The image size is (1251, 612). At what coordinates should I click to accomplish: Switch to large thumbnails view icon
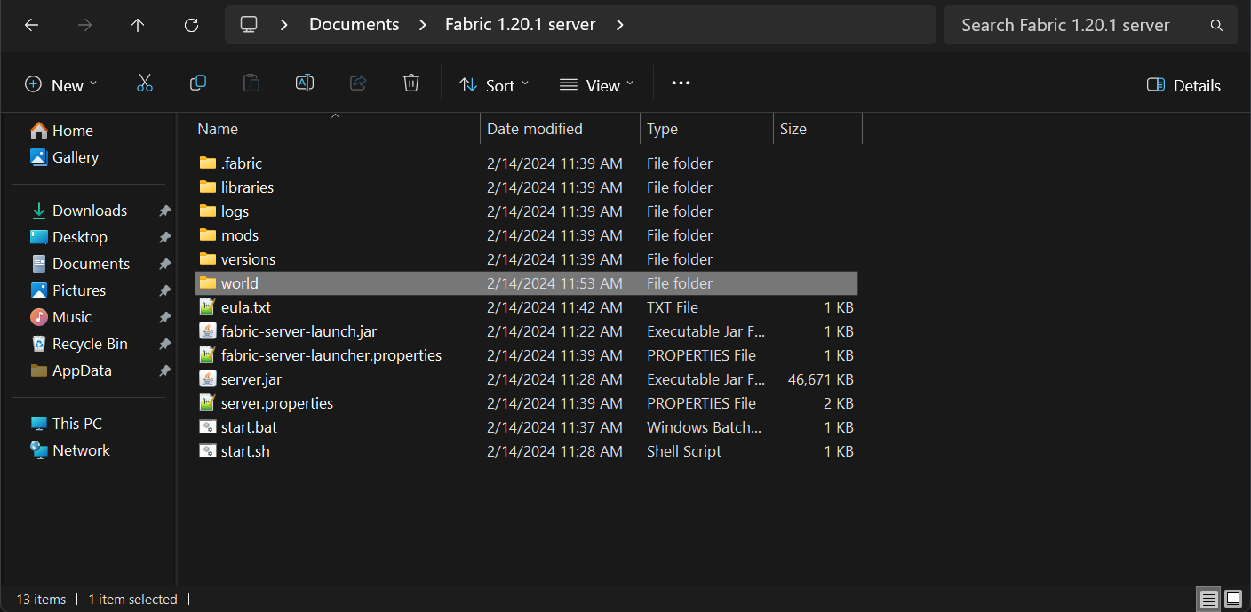tap(1233, 599)
